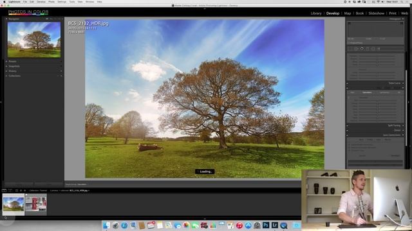Click the right panel scrollbar
412x231 pixels.
406,107
